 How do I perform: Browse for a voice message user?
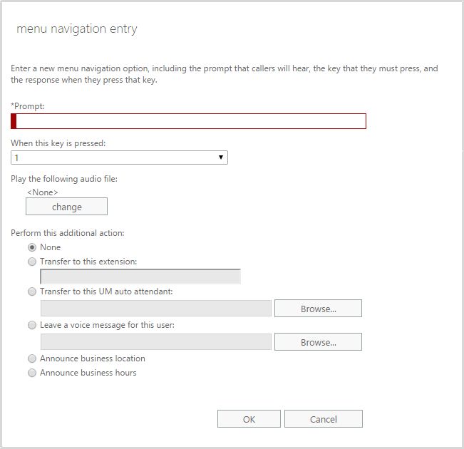318,342
